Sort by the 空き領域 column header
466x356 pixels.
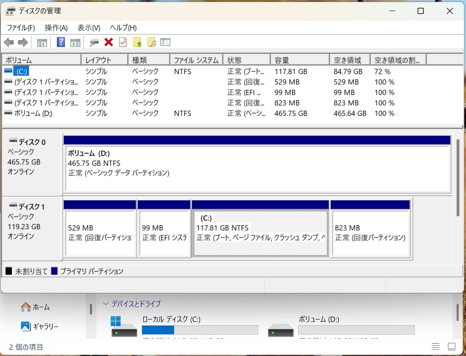(350, 60)
